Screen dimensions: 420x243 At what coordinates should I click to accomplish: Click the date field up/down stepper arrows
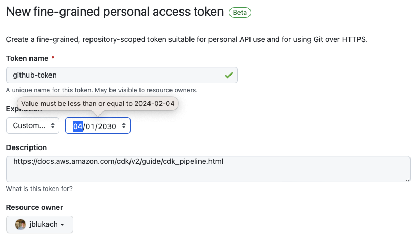[x=124, y=126]
